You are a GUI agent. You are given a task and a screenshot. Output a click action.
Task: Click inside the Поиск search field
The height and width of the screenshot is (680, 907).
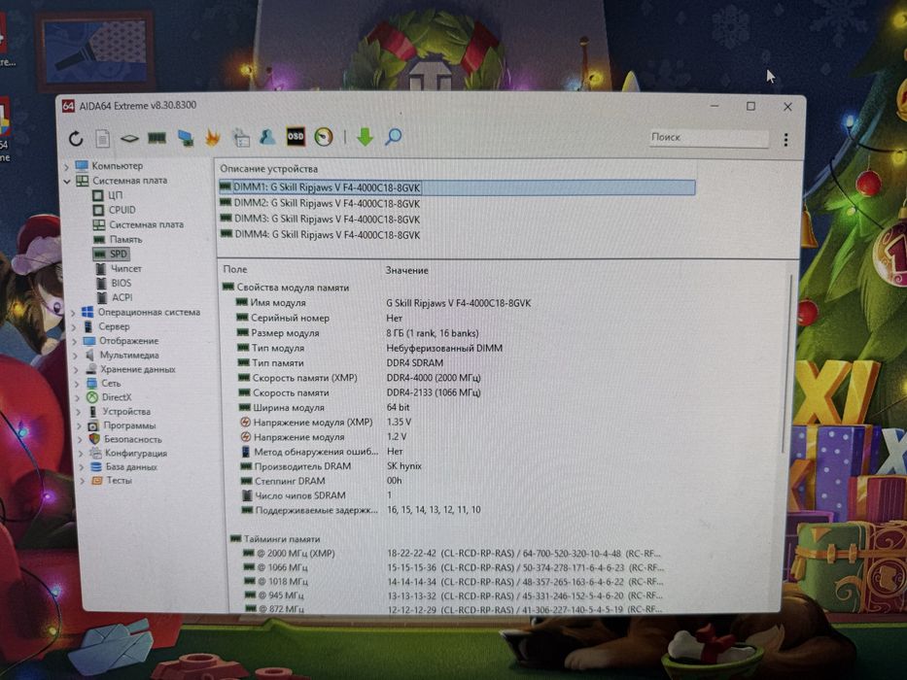point(709,138)
